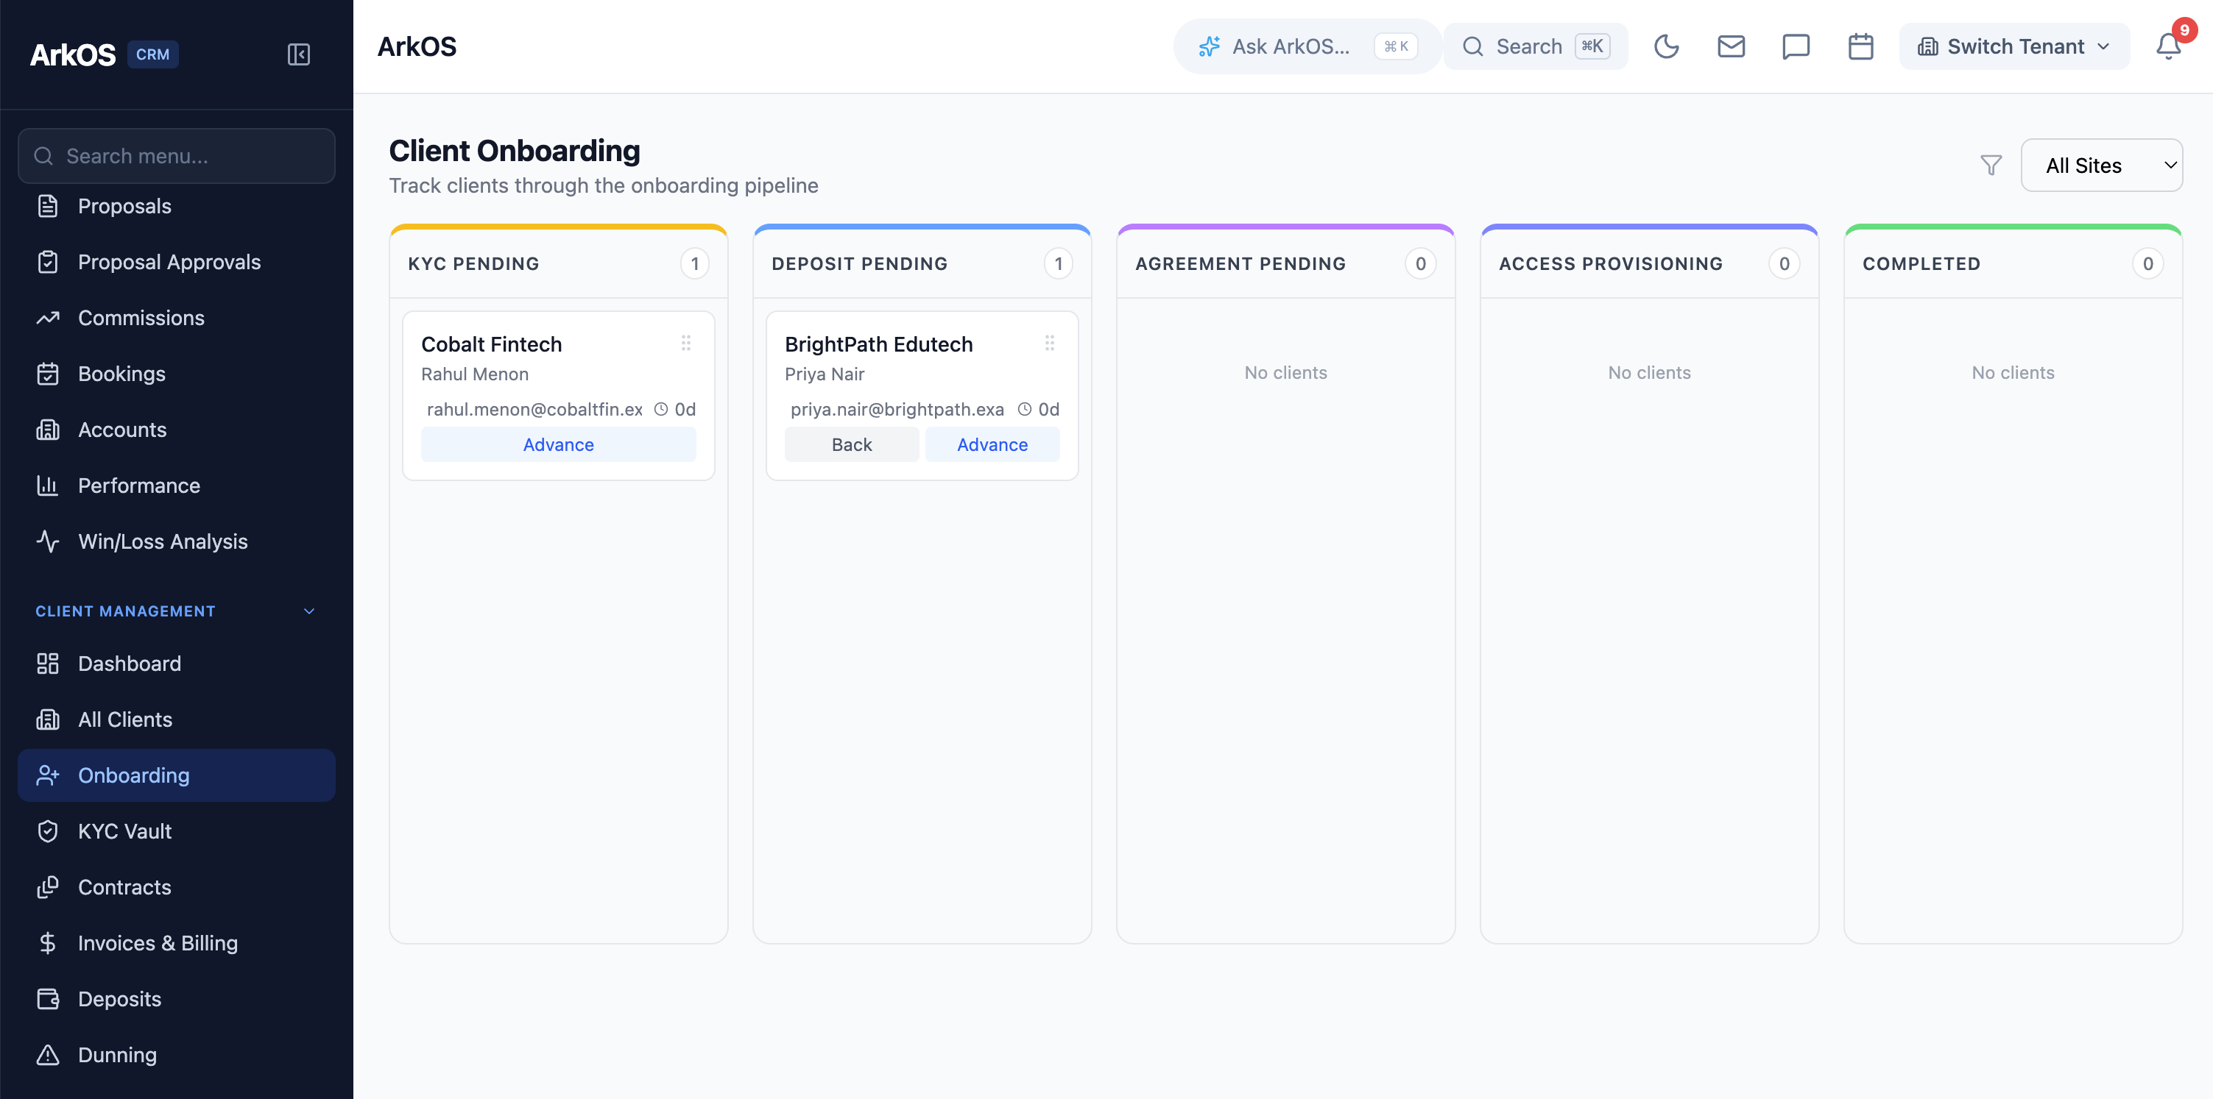Click the Onboarding user-plus icon
Screen dimensions: 2213x1099
click(x=48, y=775)
